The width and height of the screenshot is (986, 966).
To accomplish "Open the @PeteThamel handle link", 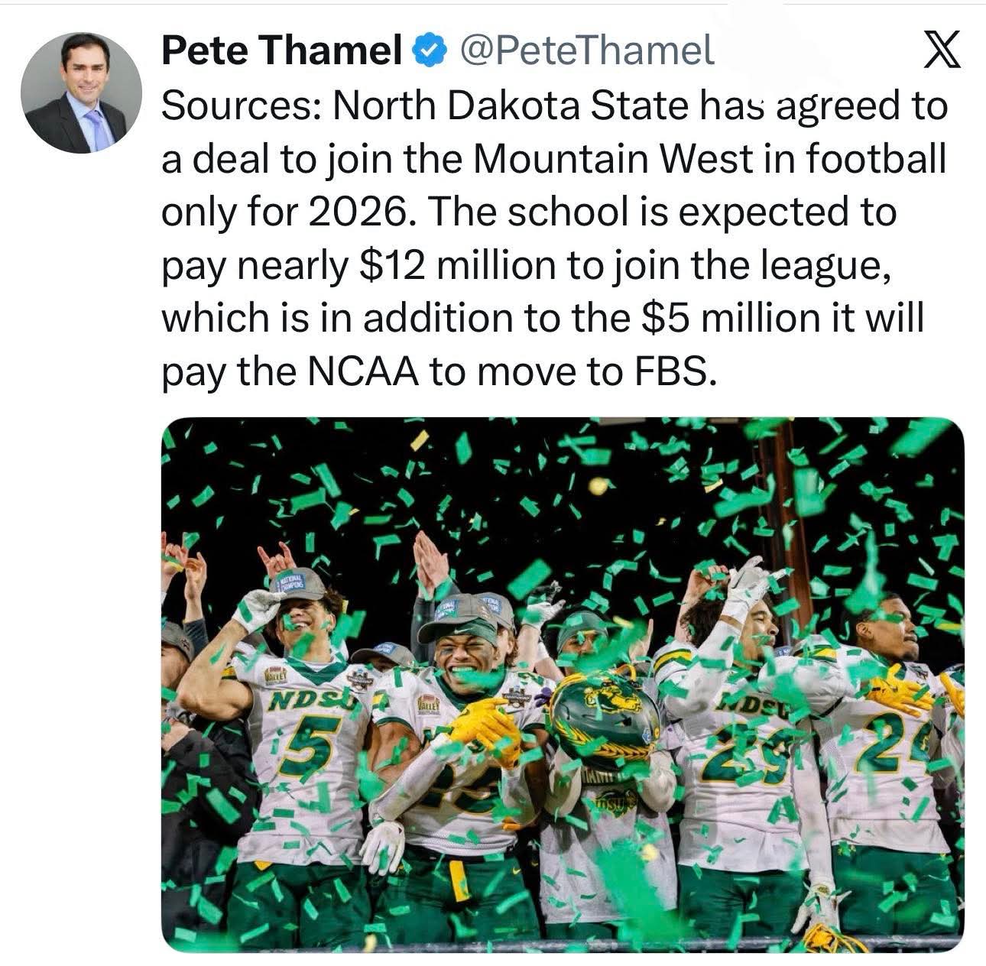I will [x=586, y=52].
